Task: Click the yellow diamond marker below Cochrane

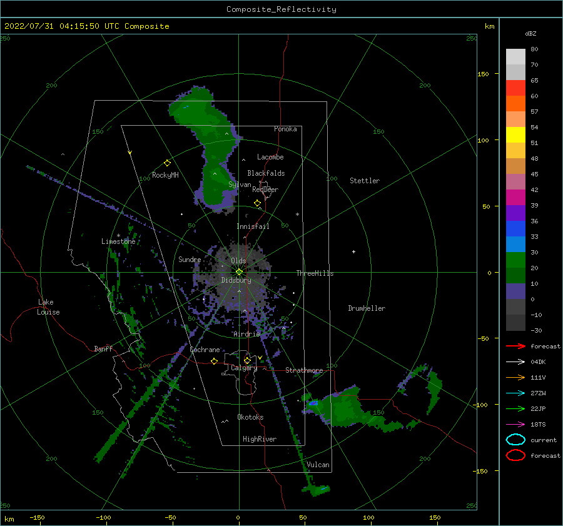Action: pos(214,361)
